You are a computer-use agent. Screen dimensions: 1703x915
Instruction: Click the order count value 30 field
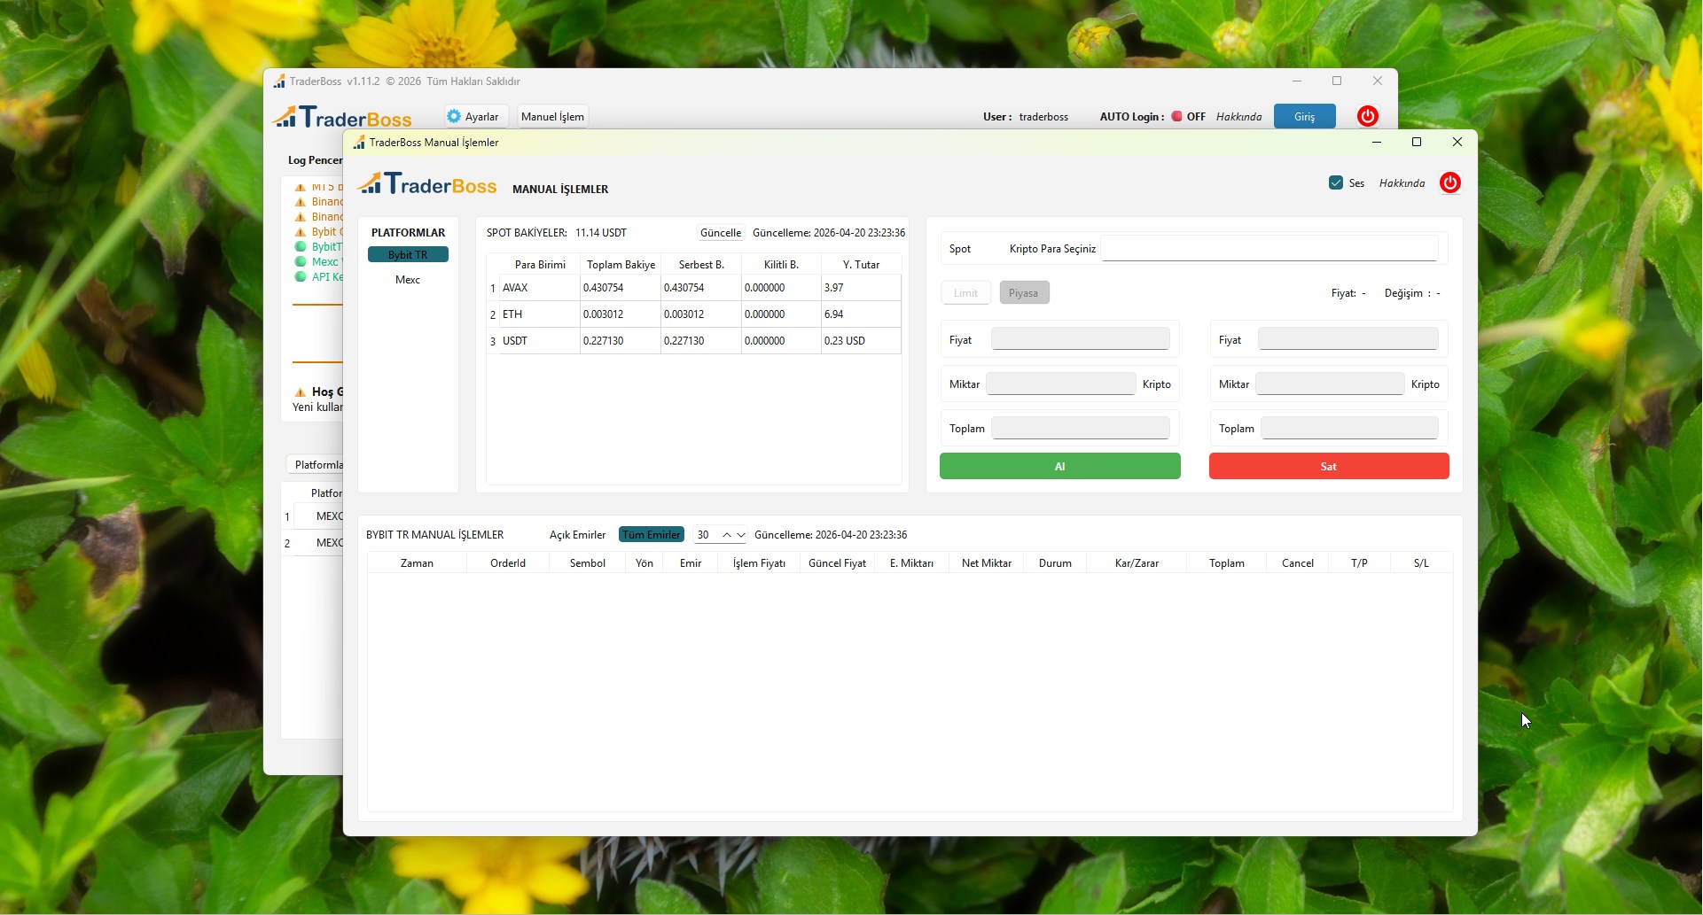coord(706,535)
